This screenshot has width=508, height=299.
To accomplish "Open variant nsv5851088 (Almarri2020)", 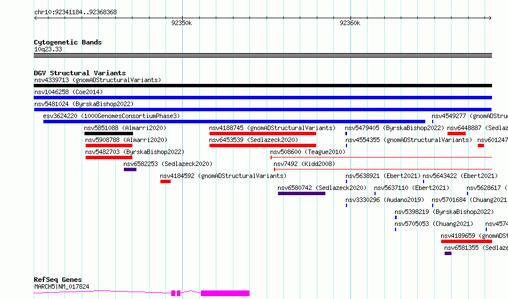I will click(125, 128).
